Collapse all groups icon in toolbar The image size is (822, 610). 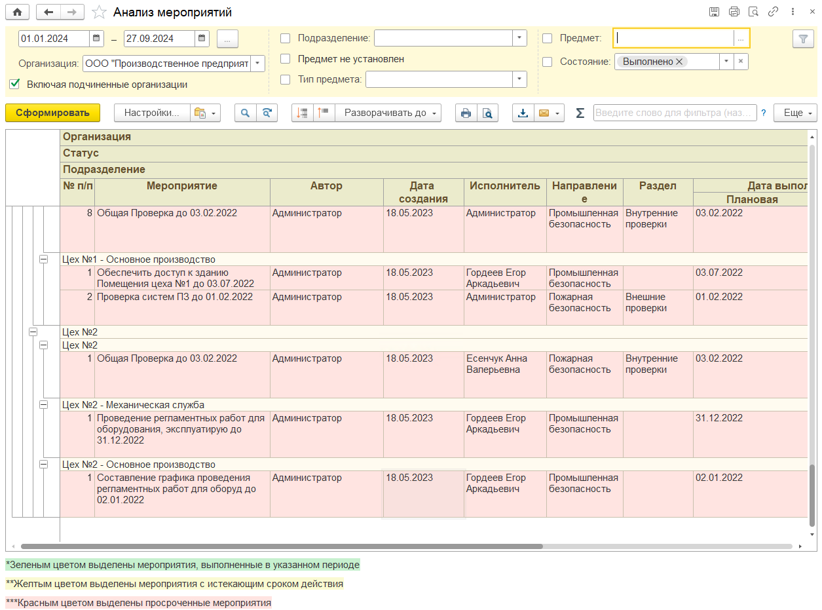point(324,113)
